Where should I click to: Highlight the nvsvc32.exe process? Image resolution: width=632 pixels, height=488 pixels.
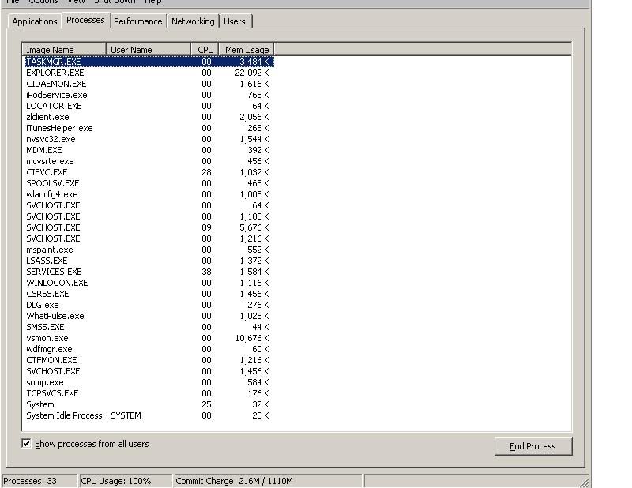149,139
